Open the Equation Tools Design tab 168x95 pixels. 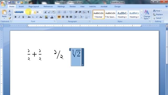(118, 6)
